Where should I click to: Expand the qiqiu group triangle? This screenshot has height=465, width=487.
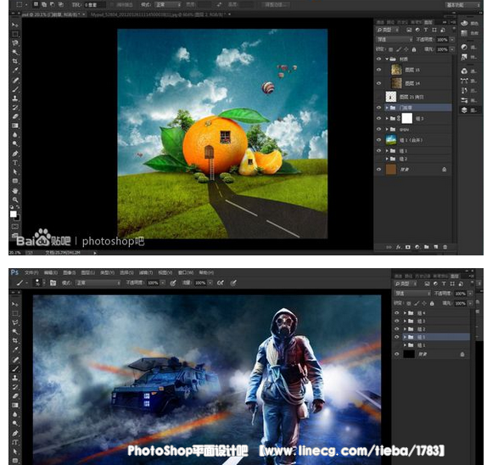click(x=387, y=129)
